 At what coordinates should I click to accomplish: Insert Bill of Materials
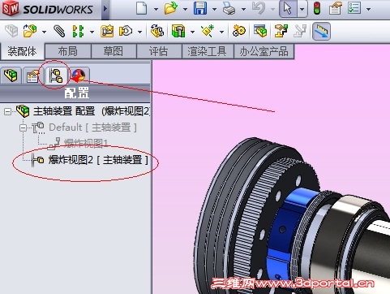tap(260, 31)
